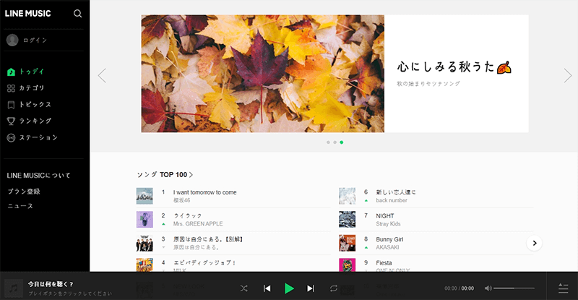Open the autumn leaves banner image
This screenshot has width=578, height=300.
pyautogui.click(x=263, y=74)
